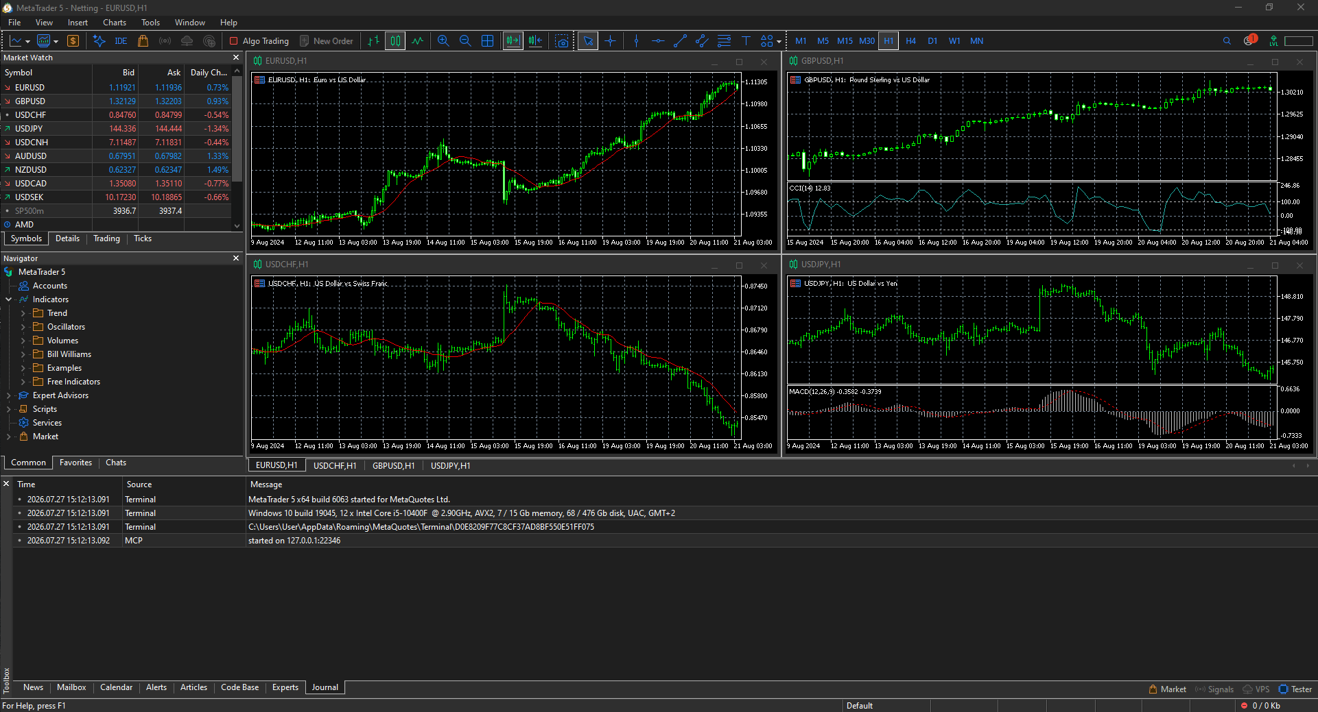Screen dimensions: 1318x712
Task: Open the AI assistant sparkle toolbar icon
Action: (99, 41)
